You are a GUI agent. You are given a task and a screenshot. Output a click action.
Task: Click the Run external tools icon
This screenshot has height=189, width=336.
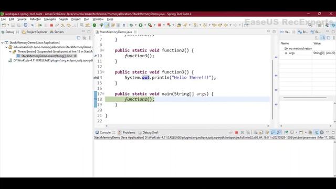(x=150, y=25)
